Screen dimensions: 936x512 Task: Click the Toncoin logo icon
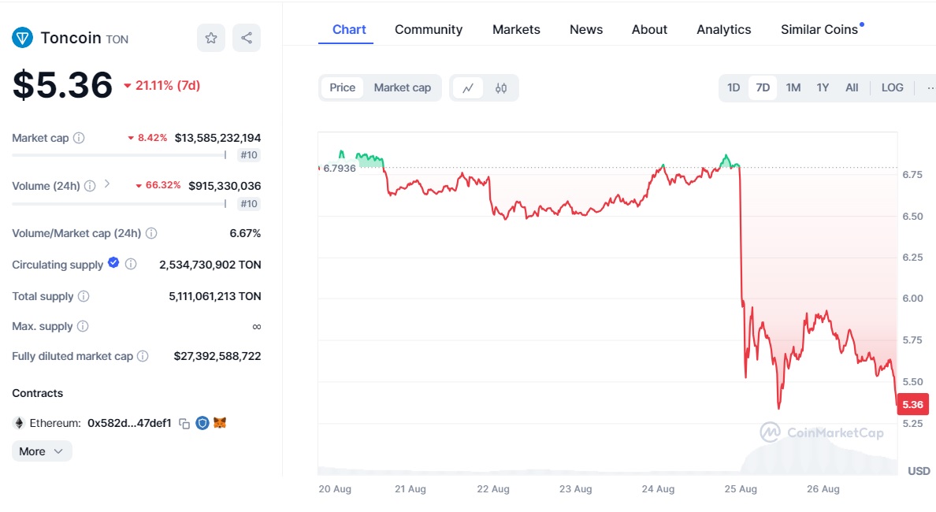[22, 38]
